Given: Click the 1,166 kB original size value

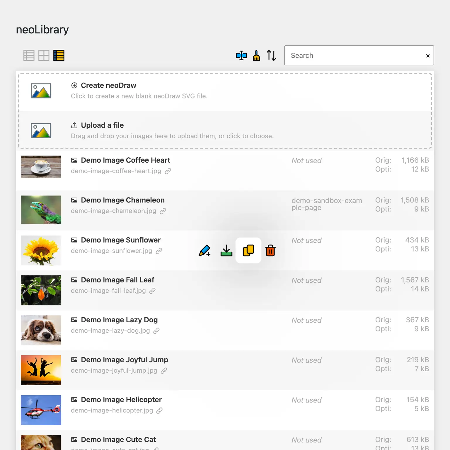Looking at the screenshot, I should [x=415, y=160].
